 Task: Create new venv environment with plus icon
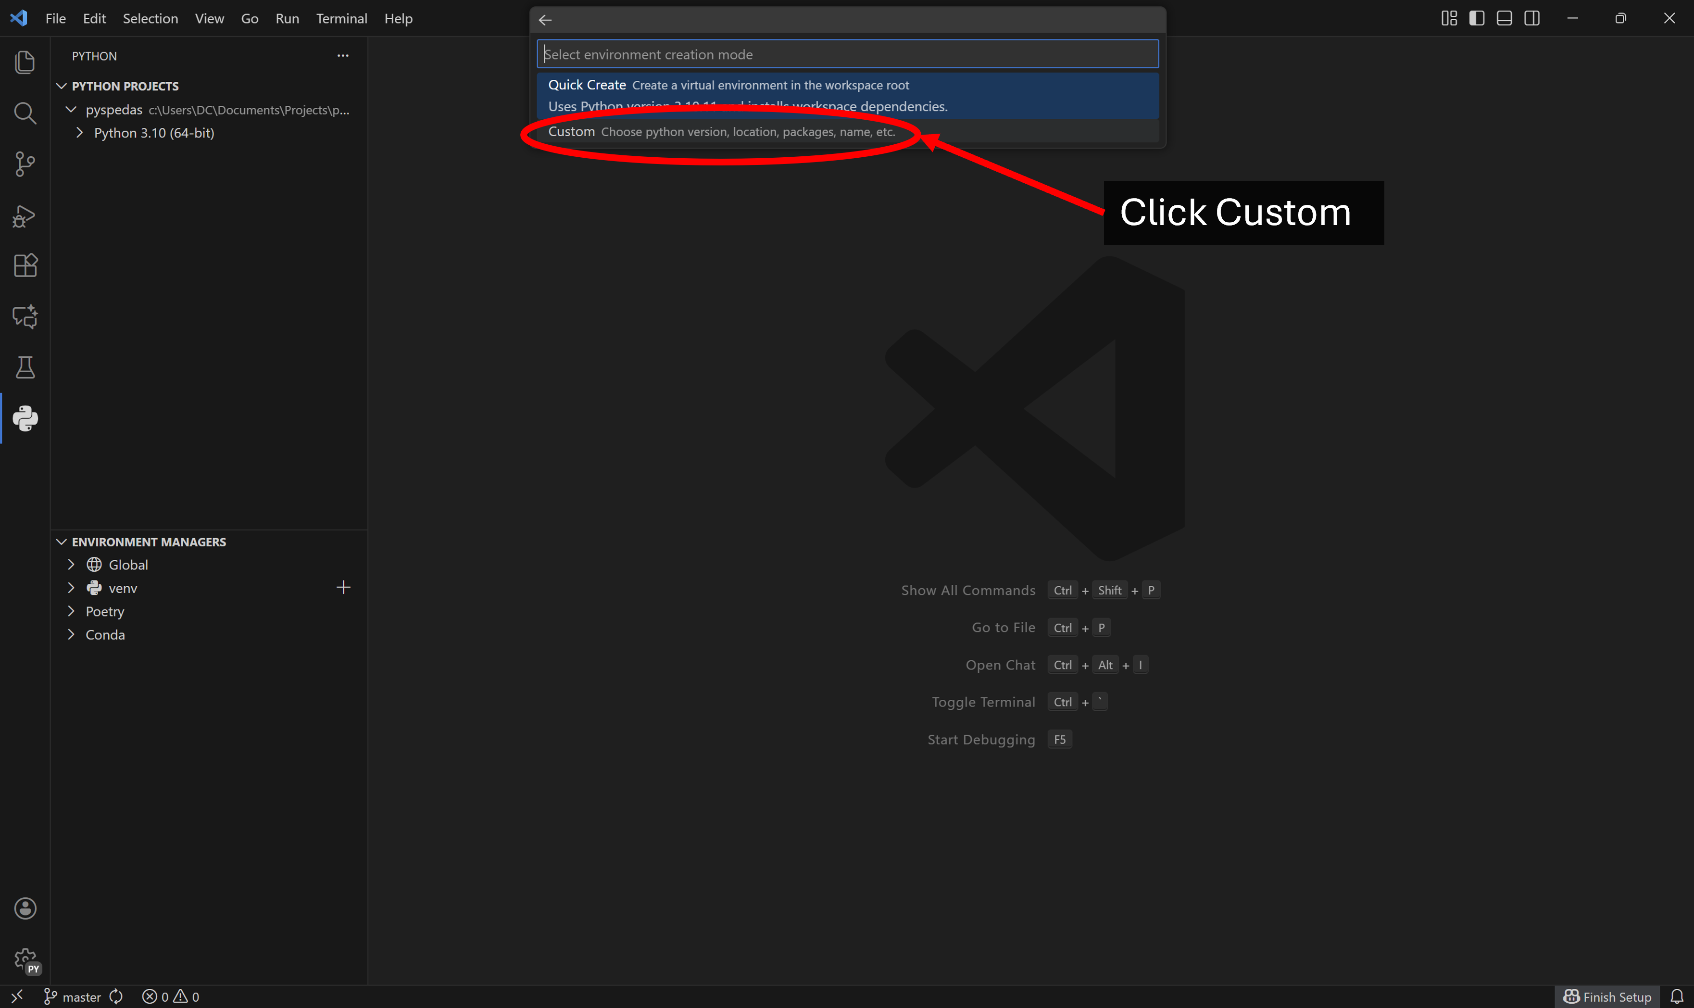tap(343, 588)
